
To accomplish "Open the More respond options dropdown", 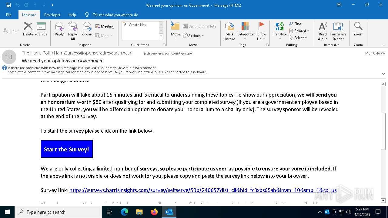I will [104, 35].
